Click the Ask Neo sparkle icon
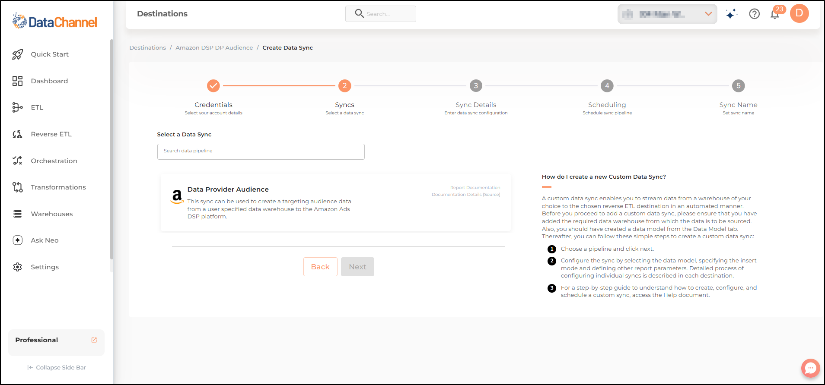 [17, 240]
